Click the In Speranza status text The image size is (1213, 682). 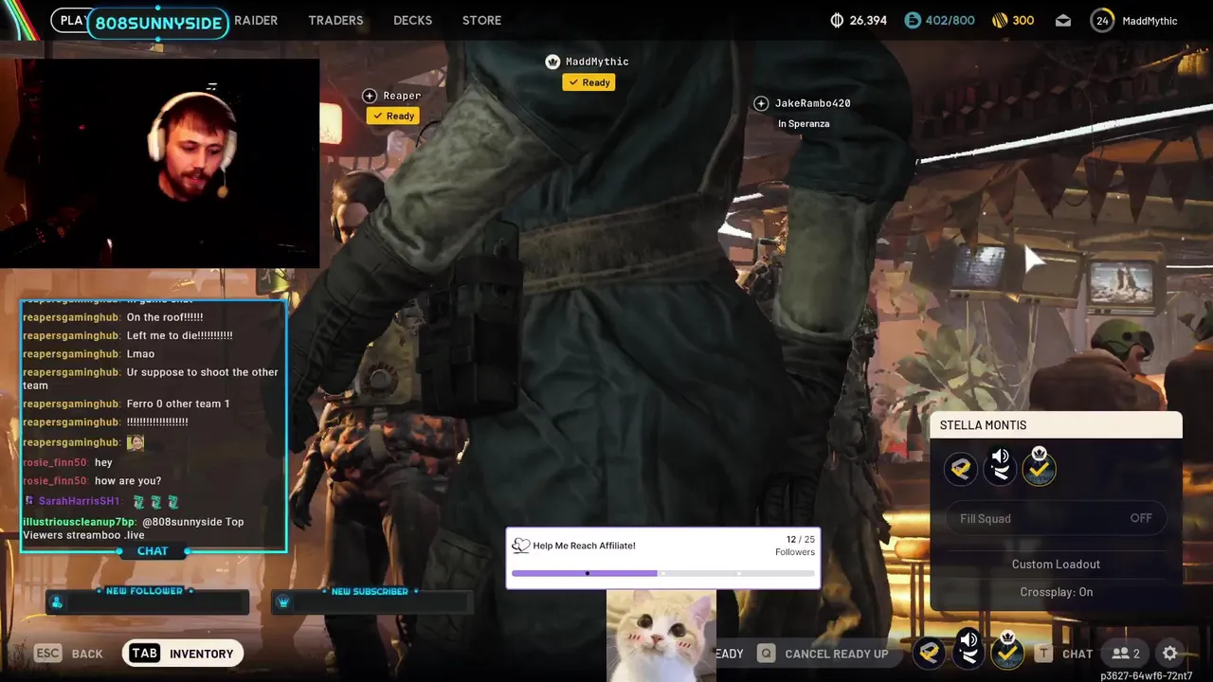[804, 124]
